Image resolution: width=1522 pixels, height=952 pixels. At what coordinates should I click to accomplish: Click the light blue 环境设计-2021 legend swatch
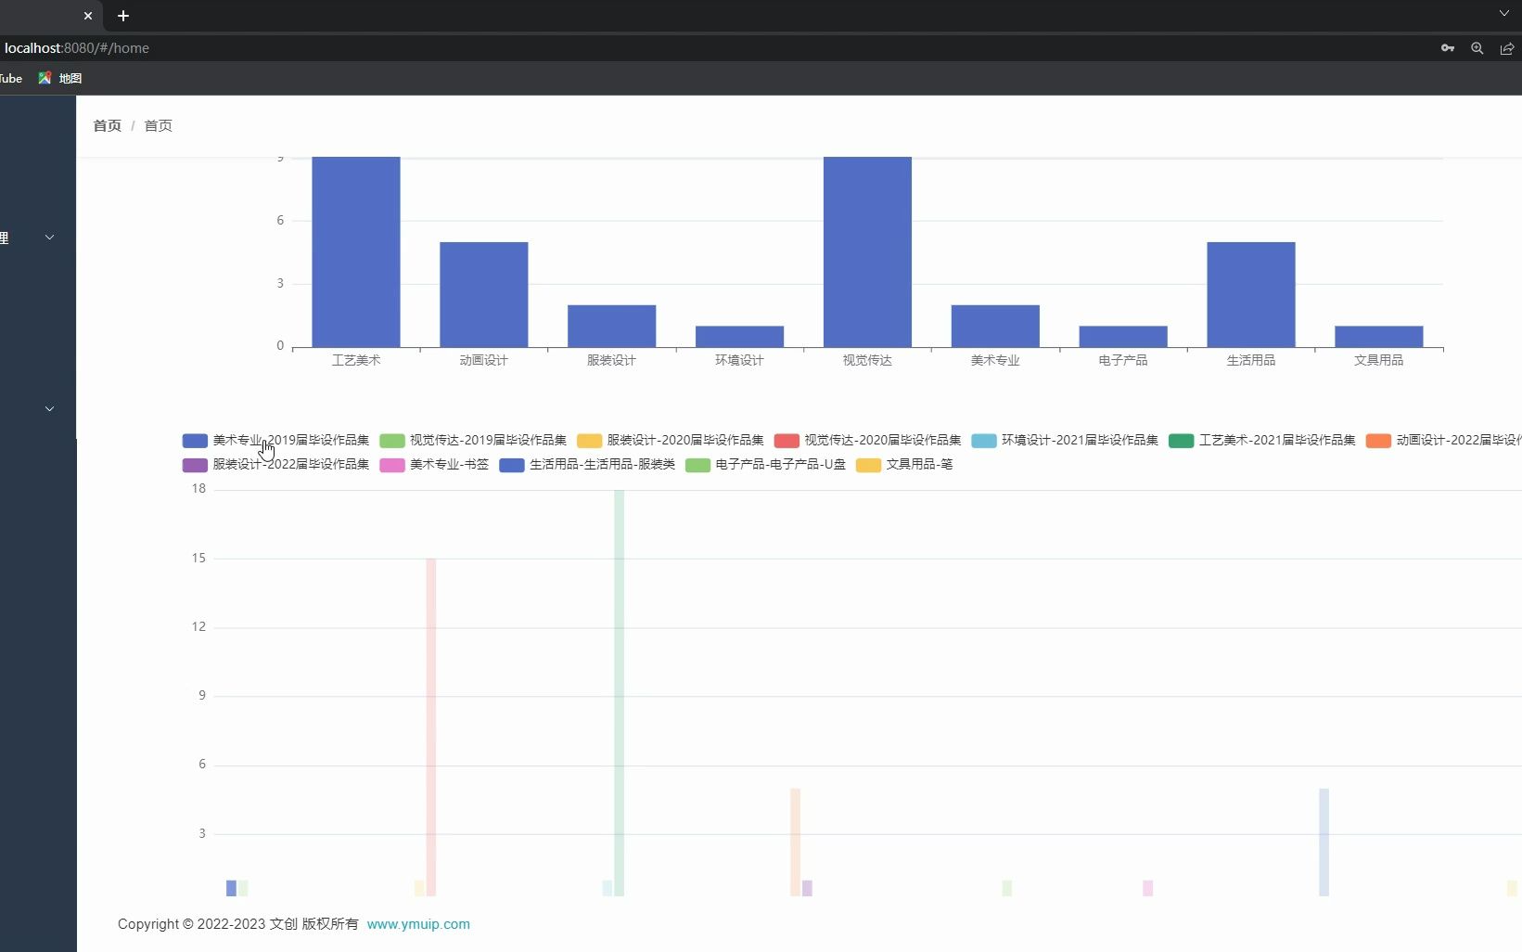[984, 441]
